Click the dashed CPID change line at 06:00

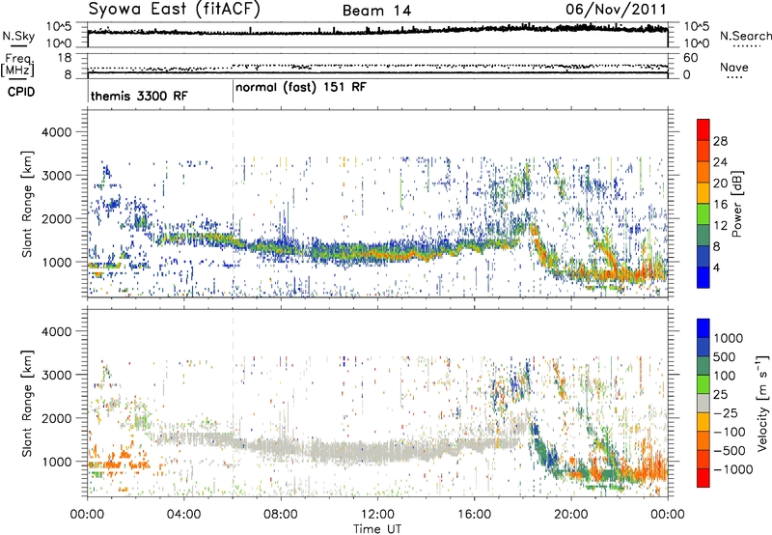coord(233,204)
